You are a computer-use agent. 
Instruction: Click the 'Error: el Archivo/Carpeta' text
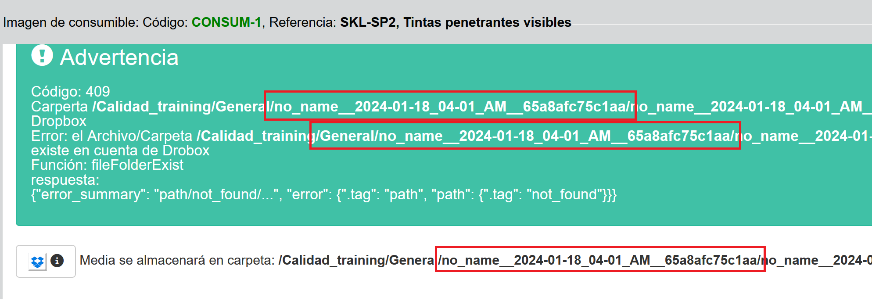111,136
